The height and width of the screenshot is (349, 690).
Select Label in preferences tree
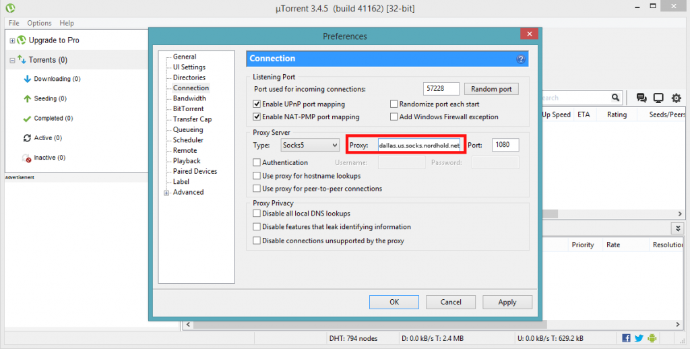point(181,181)
